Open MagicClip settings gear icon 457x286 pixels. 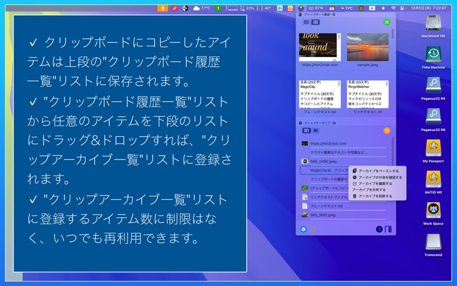pyautogui.click(x=303, y=229)
